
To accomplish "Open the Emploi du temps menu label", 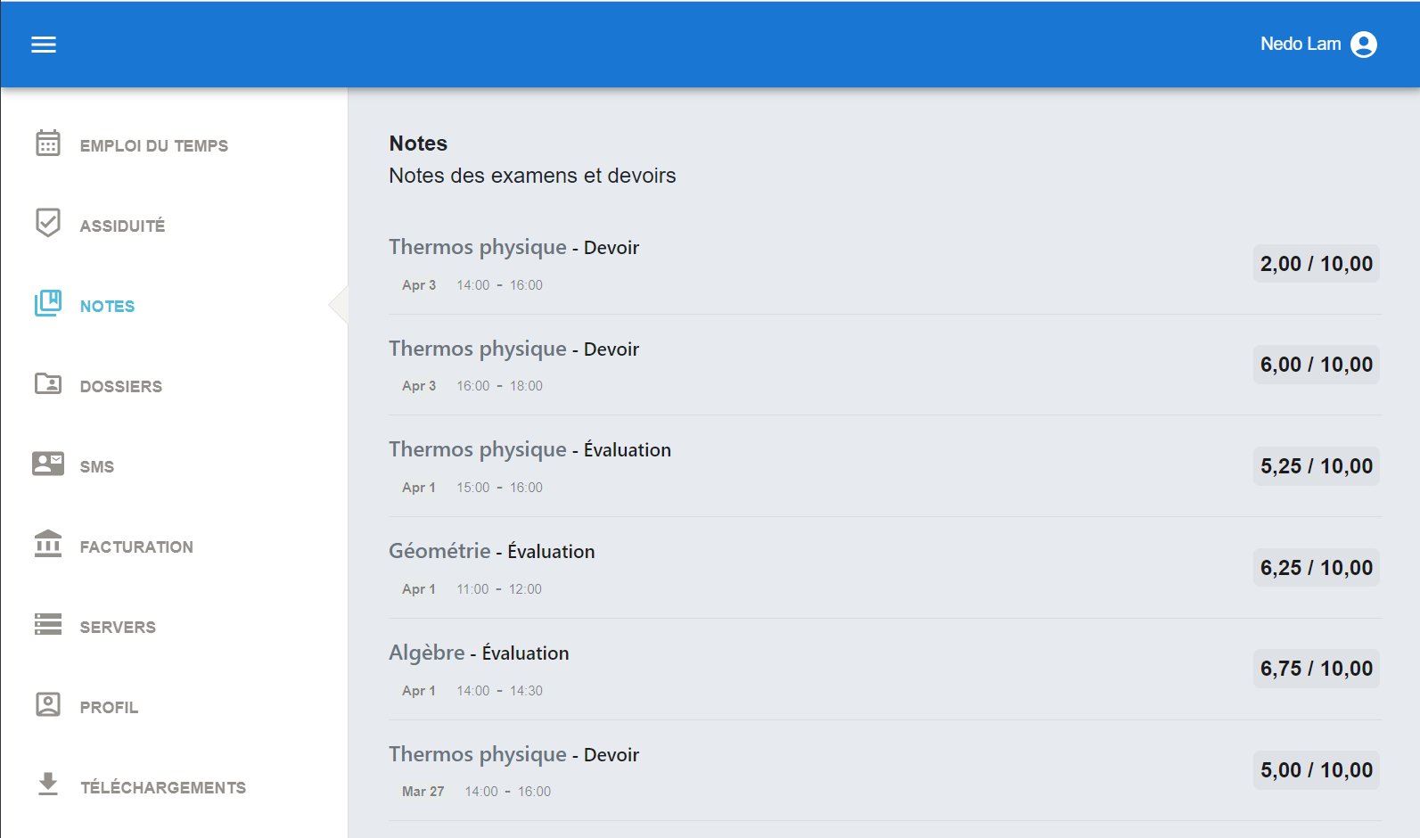I will [153, 146].
